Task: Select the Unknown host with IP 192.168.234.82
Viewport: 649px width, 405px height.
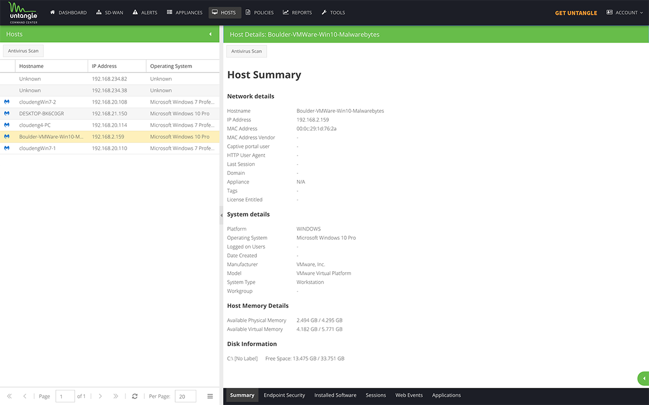Action: pyautogui.click(x=110, y=79)
